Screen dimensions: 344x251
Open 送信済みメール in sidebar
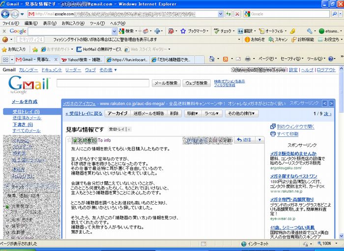(27, 118)
